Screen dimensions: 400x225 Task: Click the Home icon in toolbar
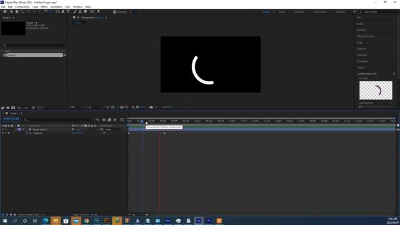(5, 12)
